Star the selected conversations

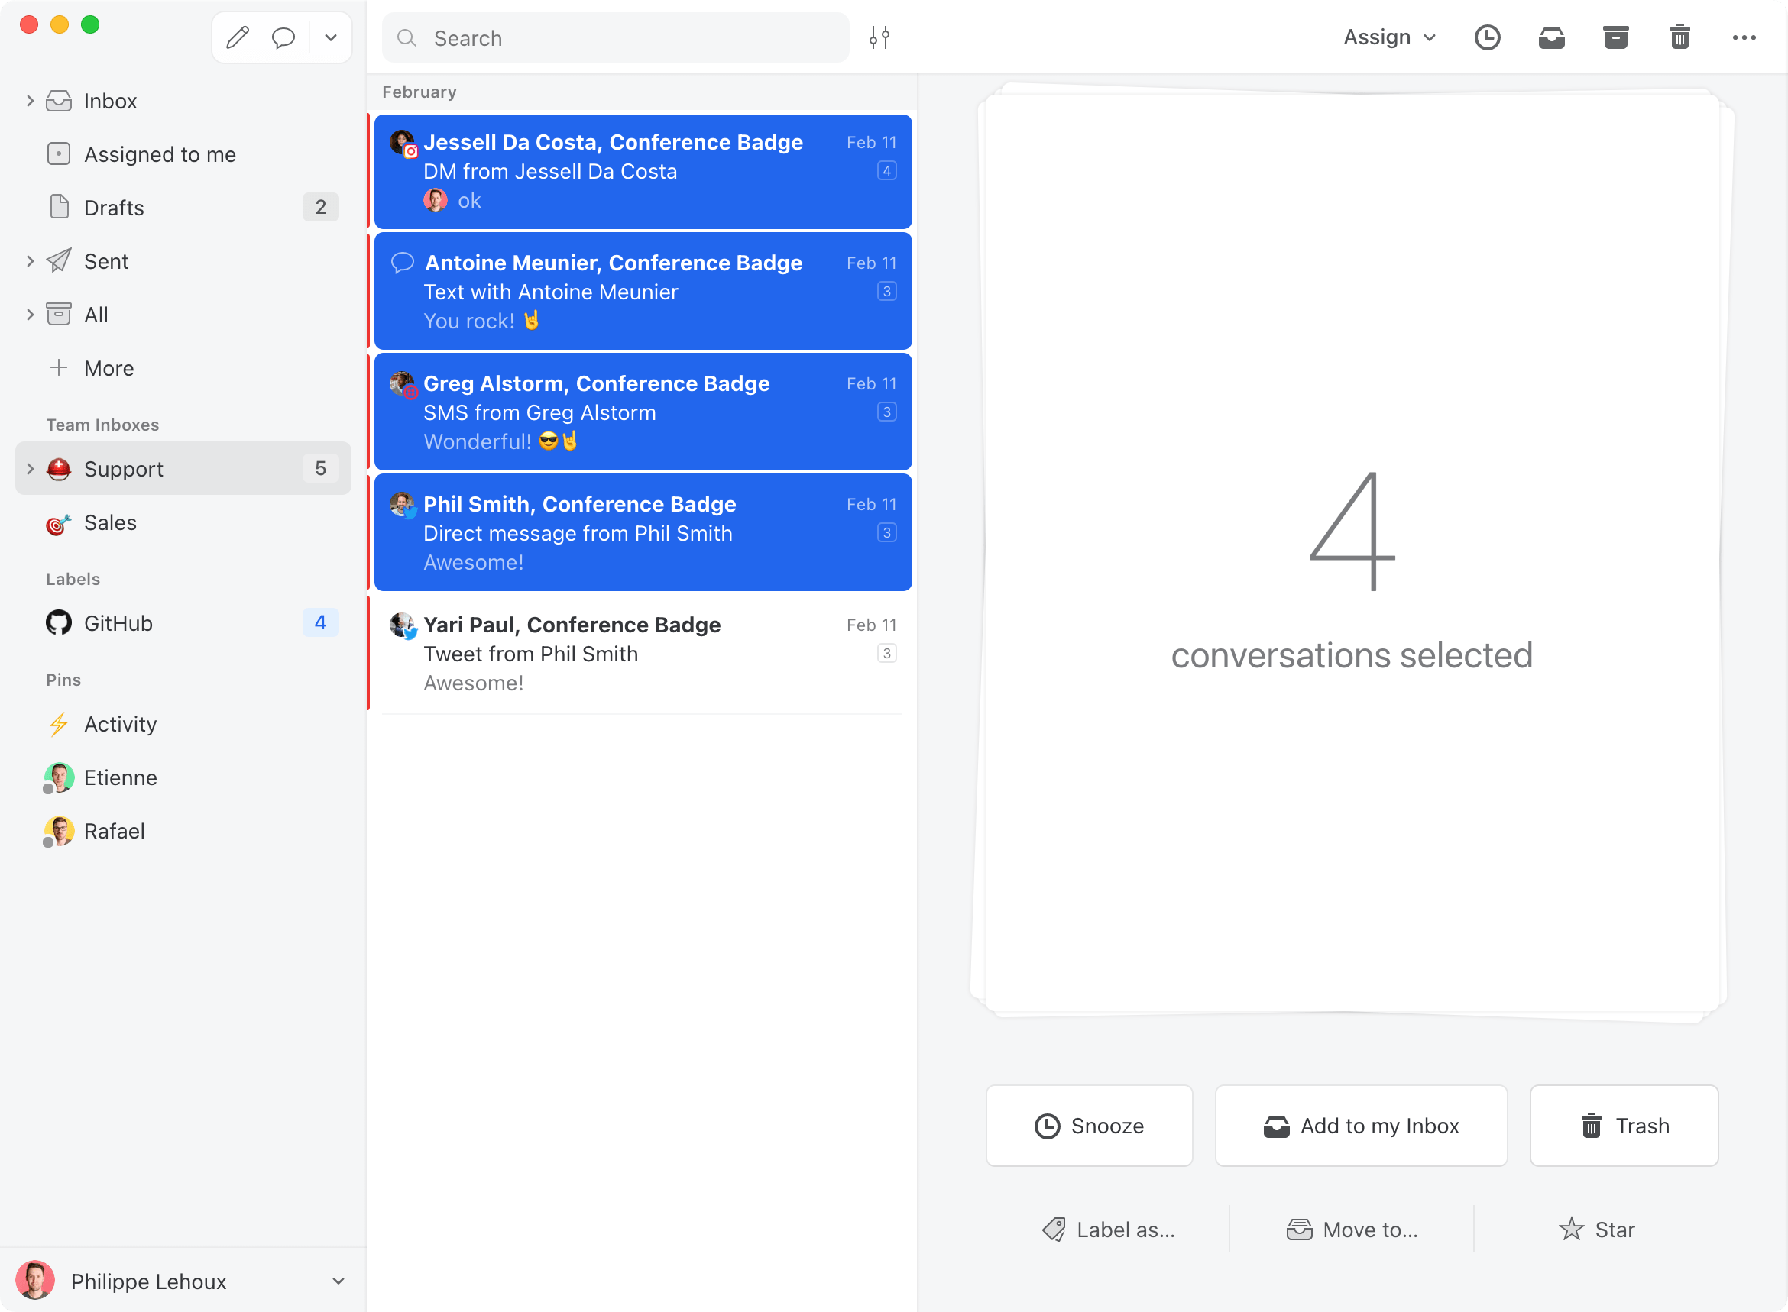(x=1596, y=1230)
